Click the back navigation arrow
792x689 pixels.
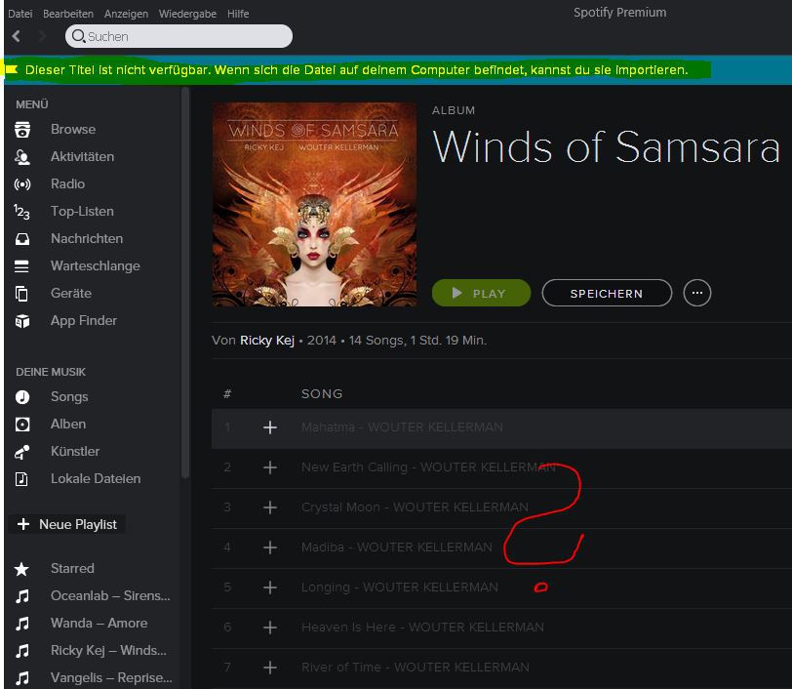point(17,36)
